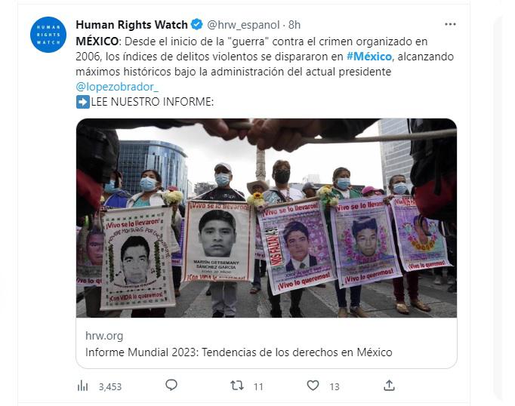Viewport: 515px width, 406px height.
Task: Open the #México hashtag
Action: point(369,57)
